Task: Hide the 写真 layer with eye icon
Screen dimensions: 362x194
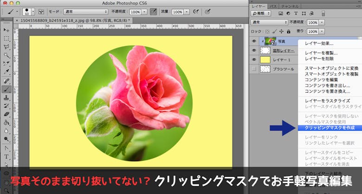Action: [x=253, y=41]
